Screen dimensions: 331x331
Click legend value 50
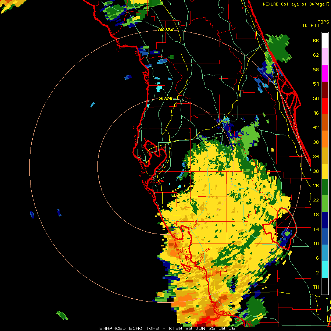pyautogui.click(x=316, y=98)
